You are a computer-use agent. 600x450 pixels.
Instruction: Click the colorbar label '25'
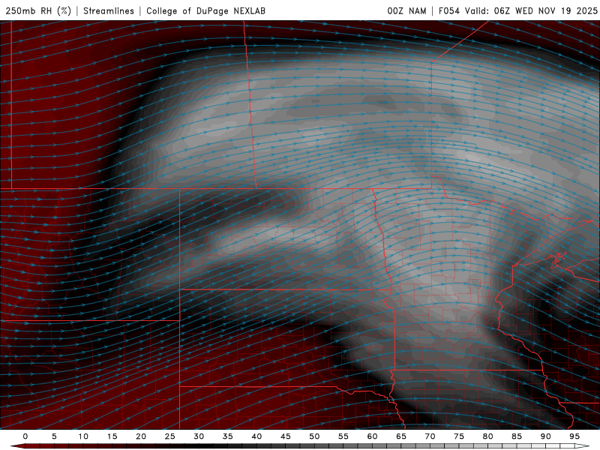(170, 436)
